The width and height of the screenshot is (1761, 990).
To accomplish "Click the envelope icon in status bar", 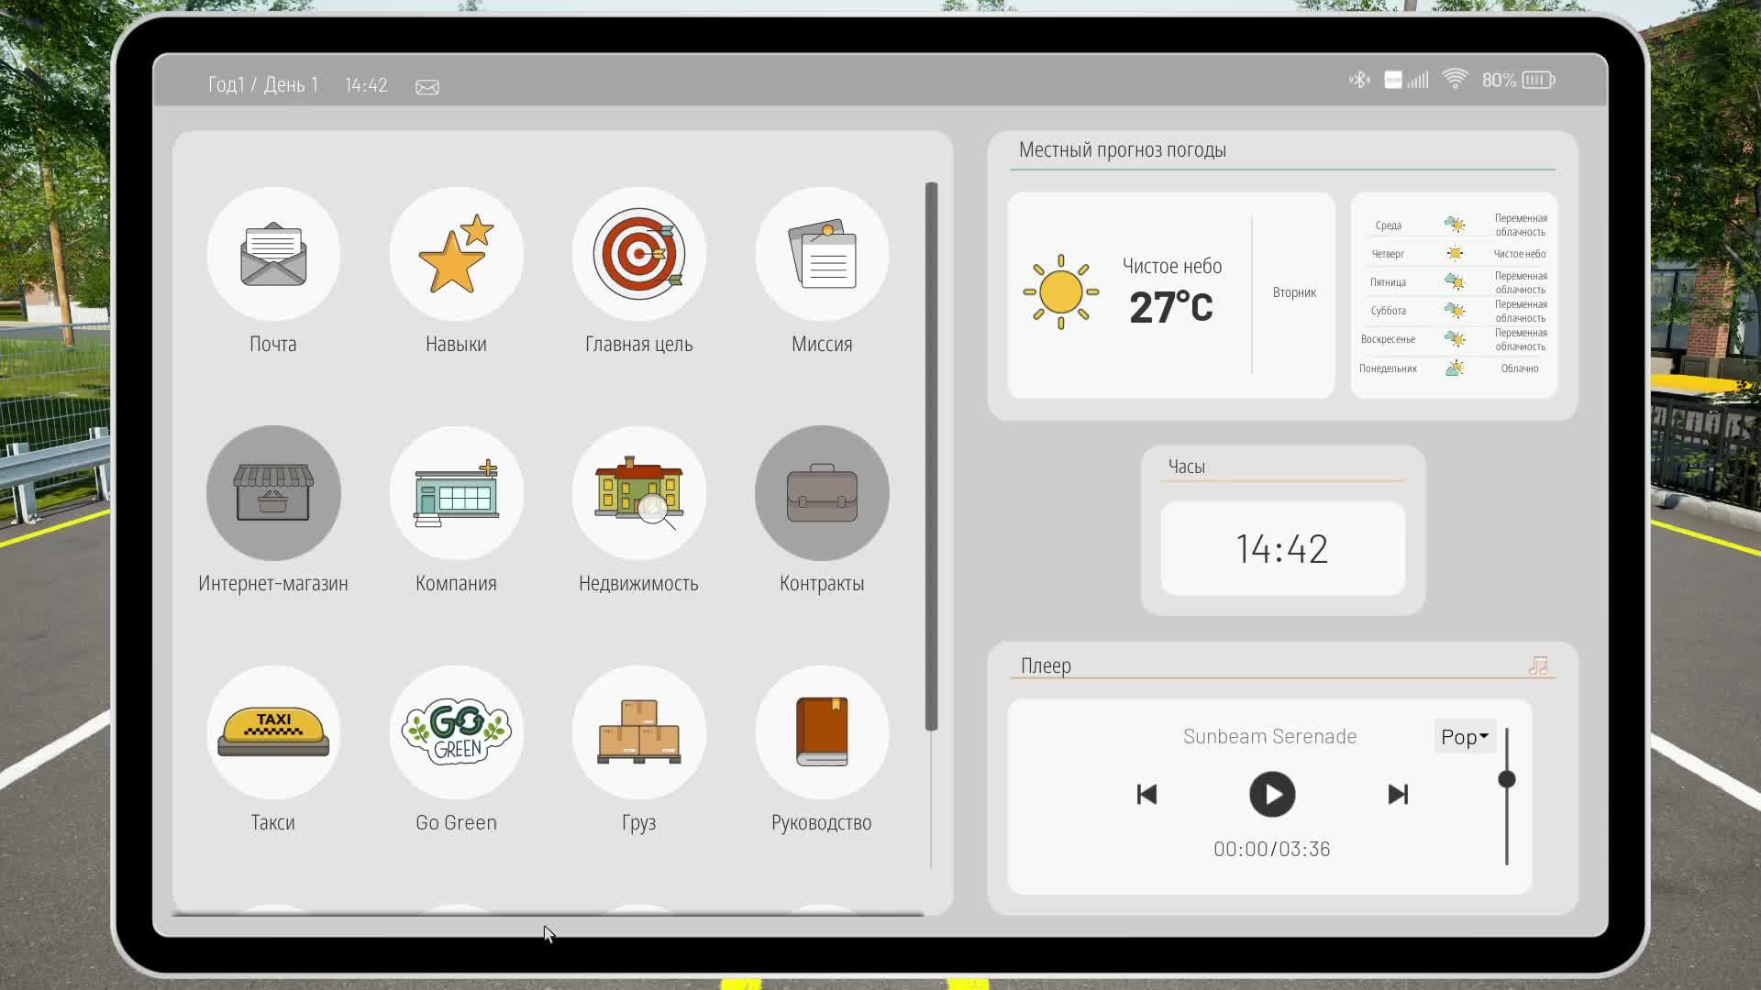I will [427, 87].
